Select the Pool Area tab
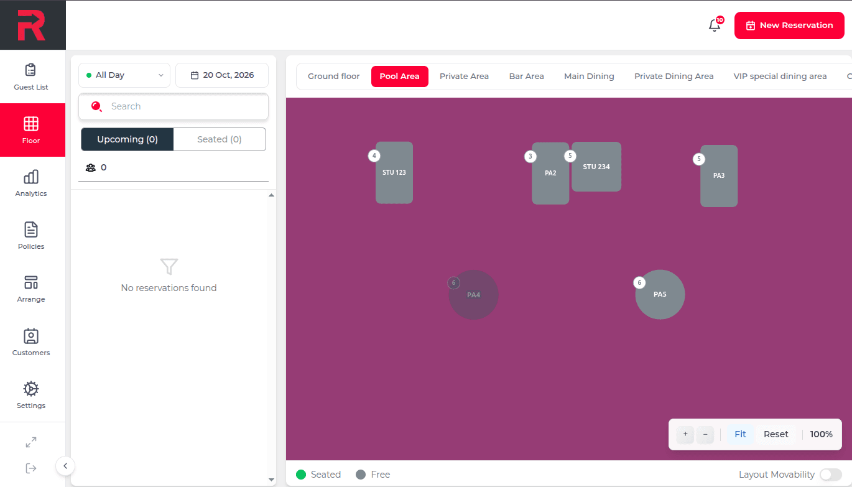The width and height of the screenshot is (852, 487). [x=400, y=77]
